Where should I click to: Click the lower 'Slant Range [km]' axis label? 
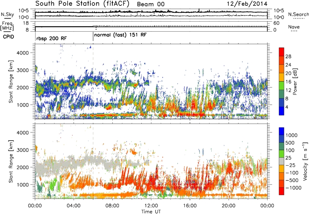click(x=11, y=161)
